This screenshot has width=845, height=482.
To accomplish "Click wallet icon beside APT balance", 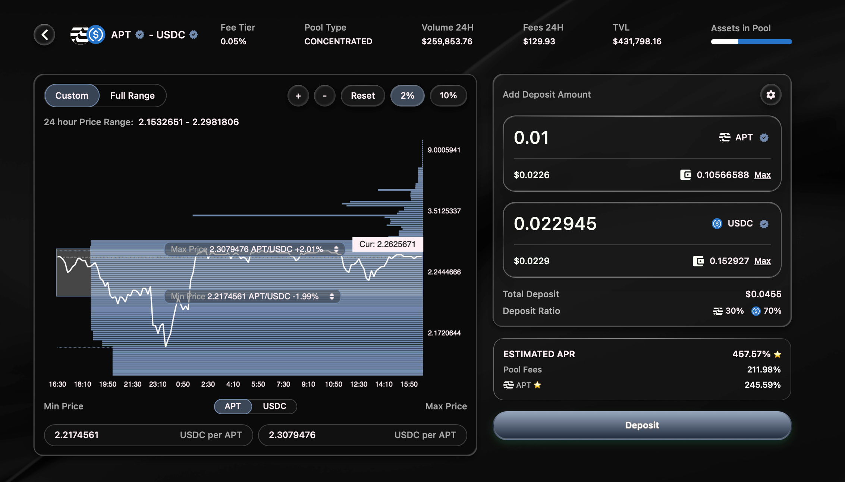I will (x=685, y=175).
